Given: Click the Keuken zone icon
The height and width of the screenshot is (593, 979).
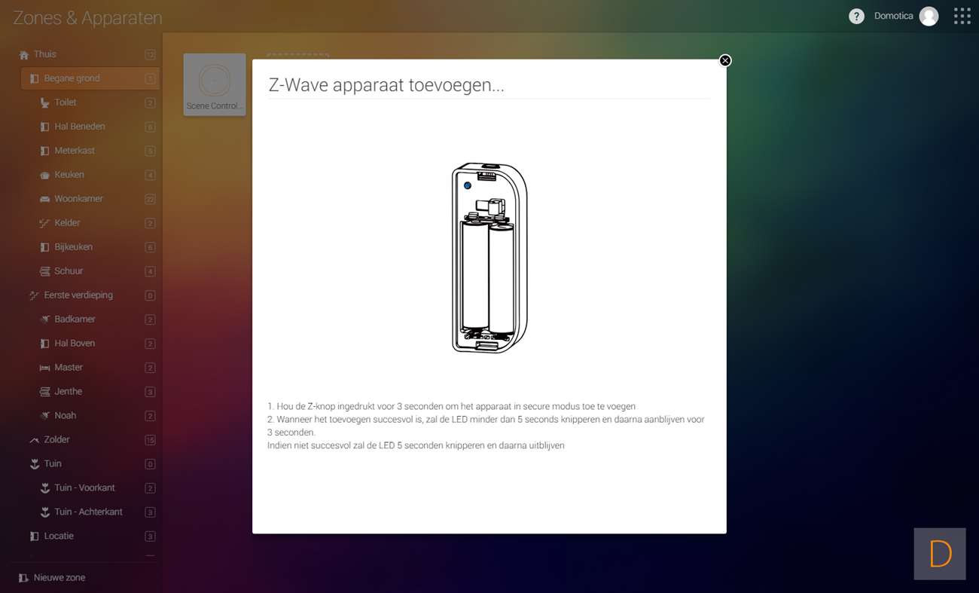Looking at the screenshot, I should [x=44, y=175].
